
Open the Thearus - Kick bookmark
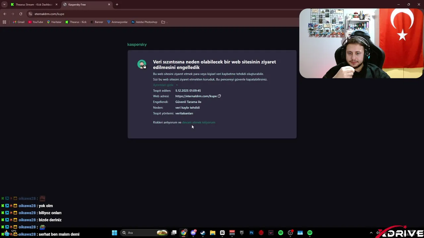pyautogui.click(x=76, y=22)
